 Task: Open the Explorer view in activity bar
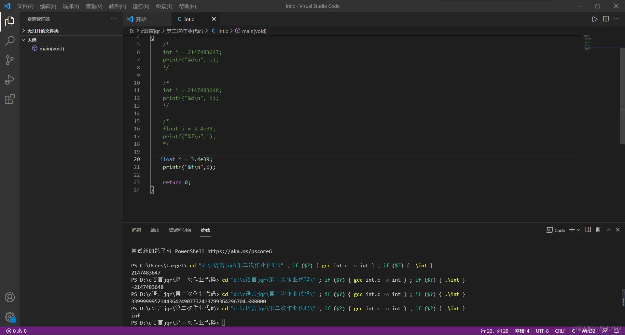10,21
